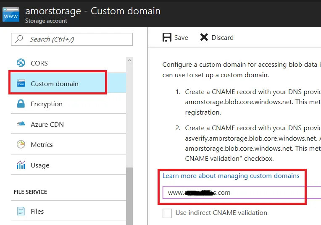Click the www storage account header icon
This screenshot has width=321, height=225.
[x=11, y=15]
